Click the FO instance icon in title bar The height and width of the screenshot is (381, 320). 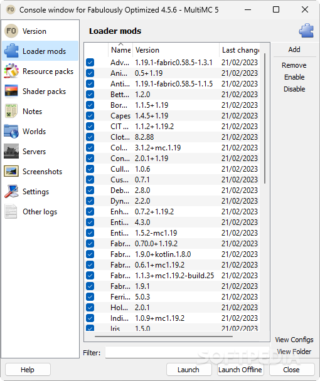(11, 10)
